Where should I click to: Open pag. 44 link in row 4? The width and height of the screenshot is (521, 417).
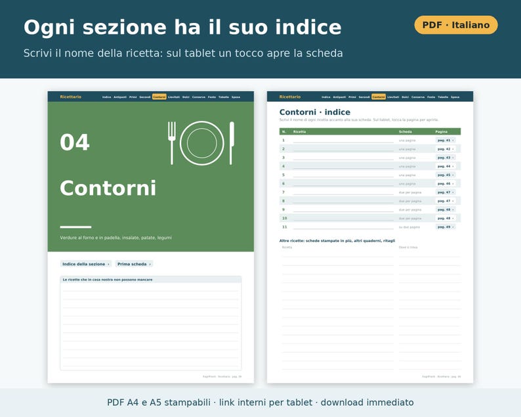446,166
